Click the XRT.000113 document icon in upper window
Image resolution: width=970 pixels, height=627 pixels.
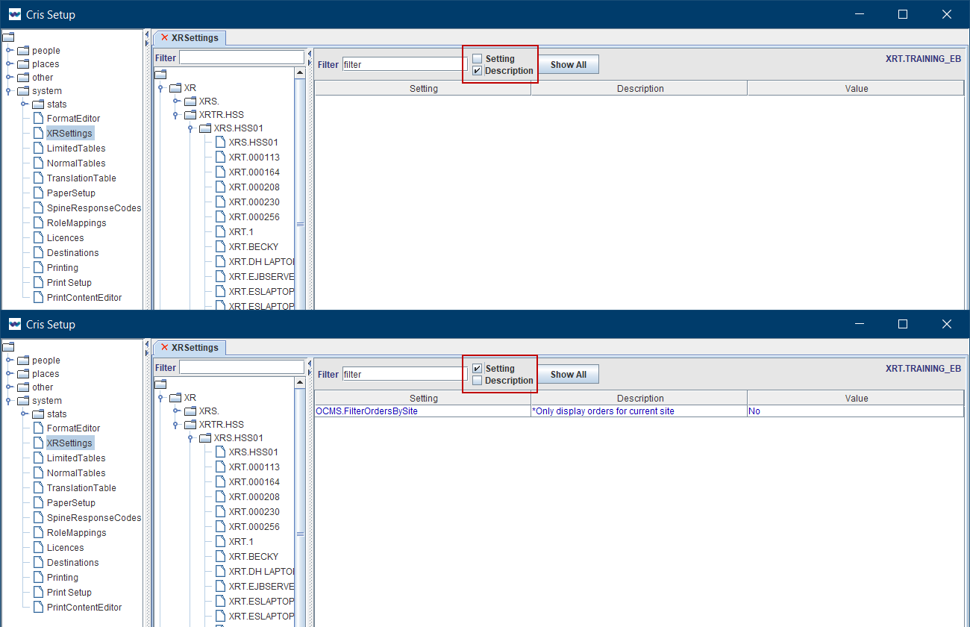pyautogui.click(x=220, y=157)
